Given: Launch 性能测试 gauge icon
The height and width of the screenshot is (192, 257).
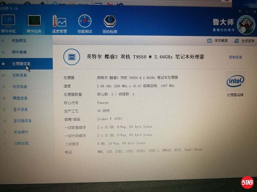Looking at the screenshot, I should 85,22.
